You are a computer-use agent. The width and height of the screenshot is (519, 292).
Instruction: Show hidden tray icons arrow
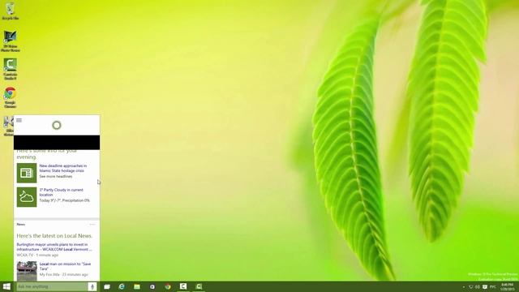click(463, 287)
